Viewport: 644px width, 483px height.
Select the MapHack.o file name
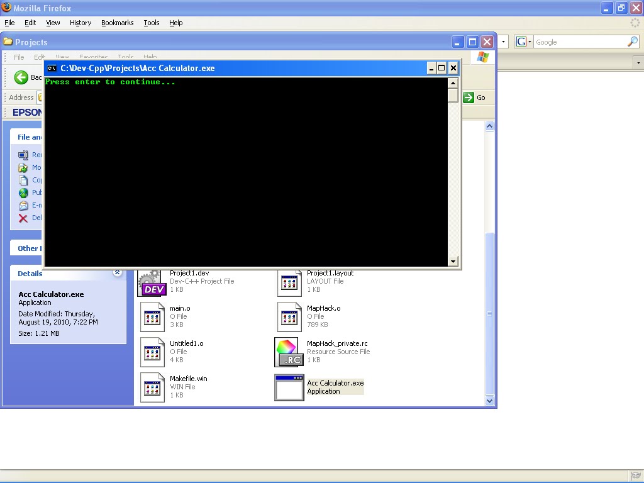pyautogui.click(x=324, y=308)
